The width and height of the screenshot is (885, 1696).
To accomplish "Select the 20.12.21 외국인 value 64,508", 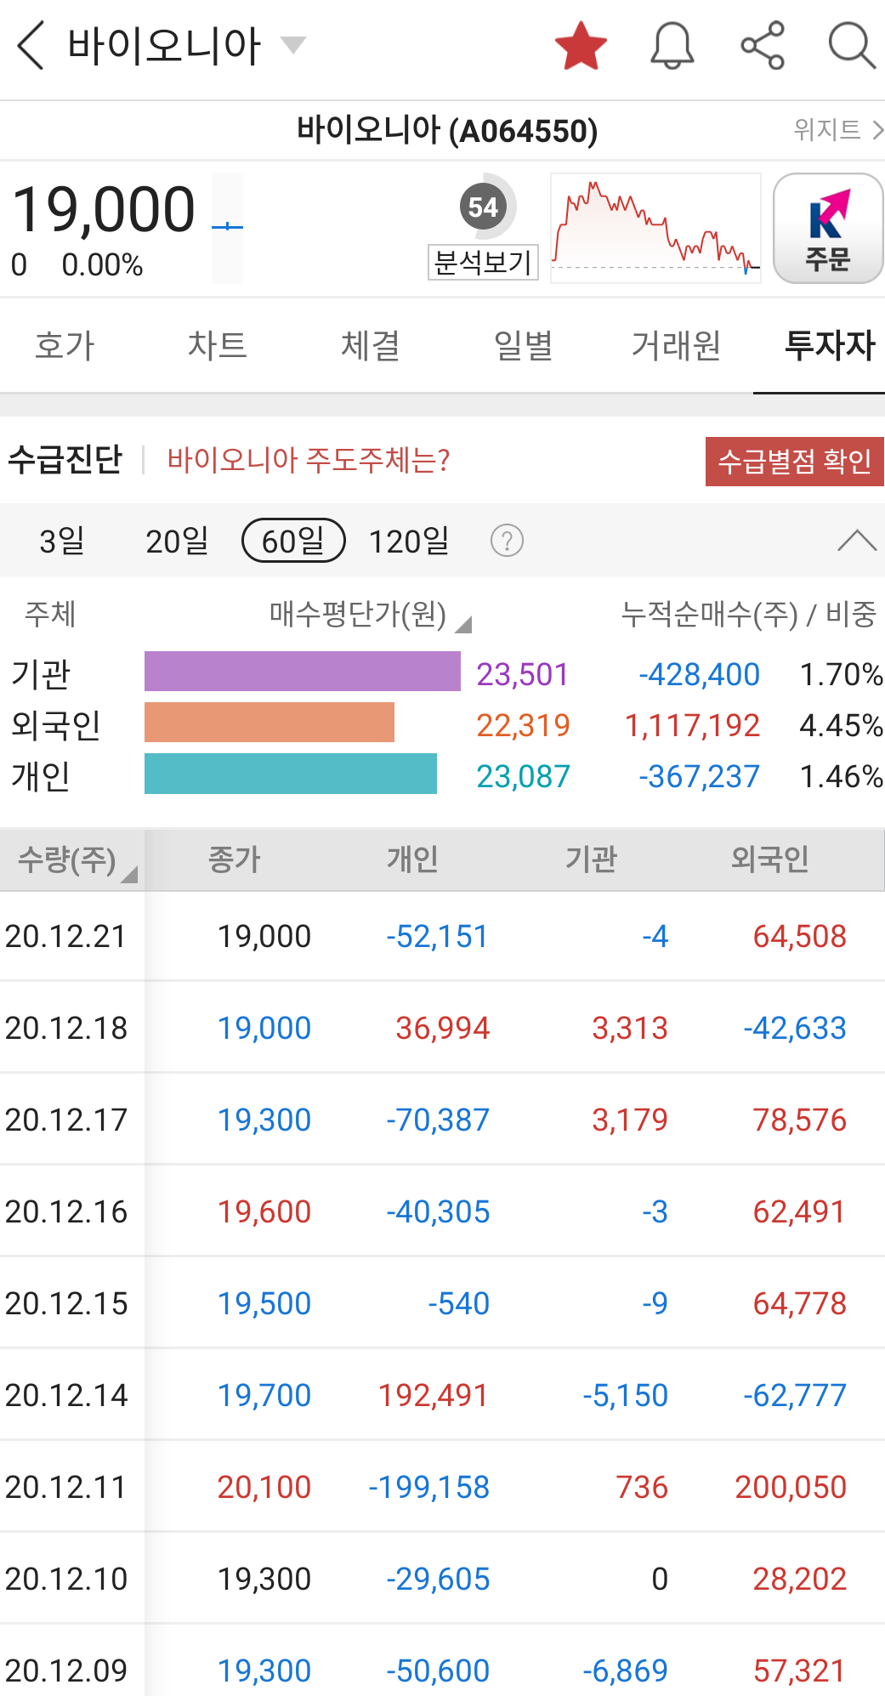I will point(800,936).
